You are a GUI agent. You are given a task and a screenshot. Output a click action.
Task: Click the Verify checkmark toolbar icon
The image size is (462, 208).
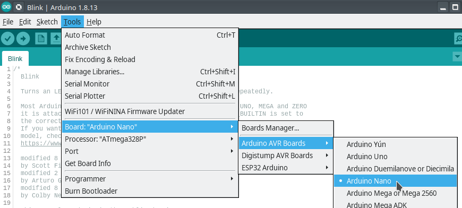7,39
